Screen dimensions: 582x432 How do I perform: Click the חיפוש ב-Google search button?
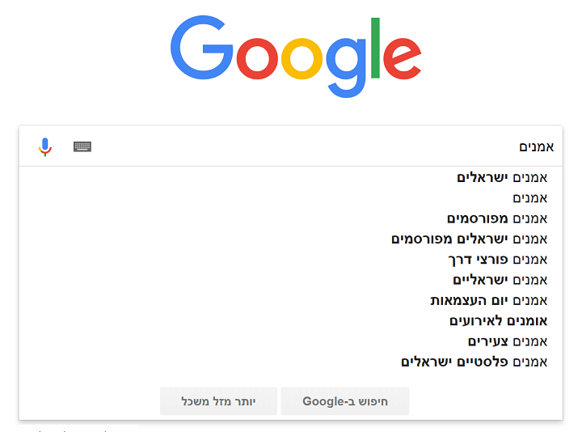pos(345,401)
